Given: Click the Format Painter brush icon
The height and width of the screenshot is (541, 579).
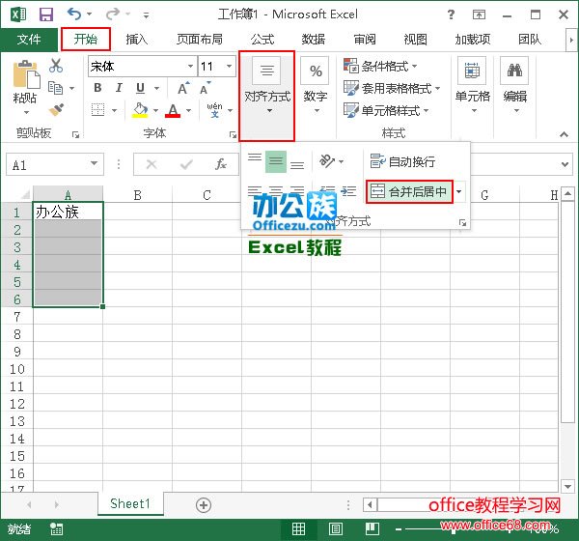Looking at the screenshot, I should point(56,109).
